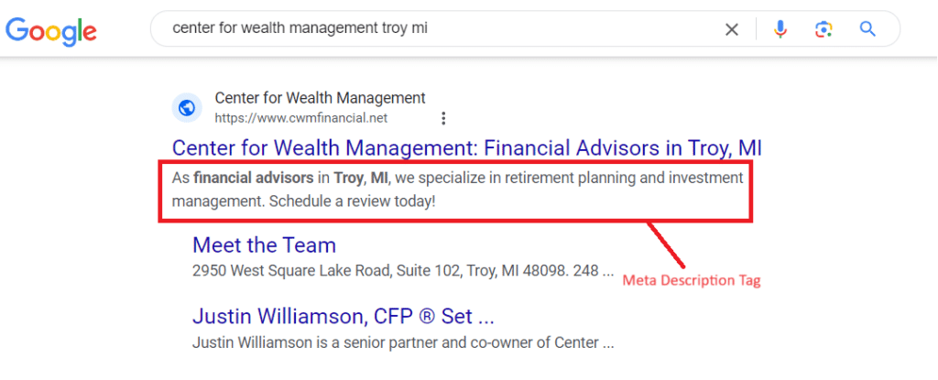Clear the search query with X
This screenshot has width=938, height=380.
point(732,29)
